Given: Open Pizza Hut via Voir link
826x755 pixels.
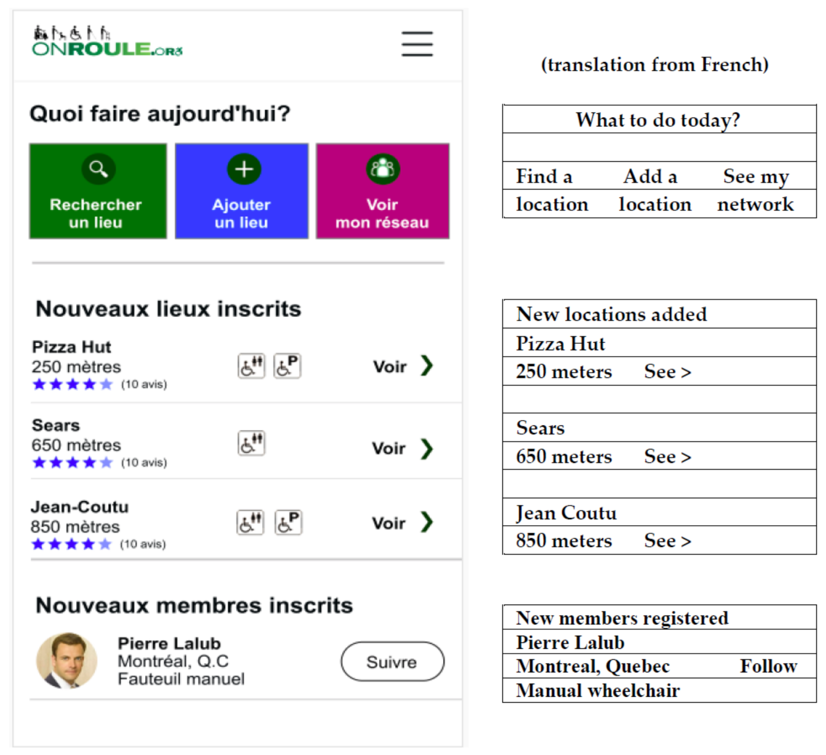Looking at the screenshot, I should click(390, 367).
